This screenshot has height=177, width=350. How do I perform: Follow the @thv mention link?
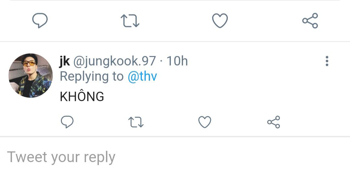142,76
